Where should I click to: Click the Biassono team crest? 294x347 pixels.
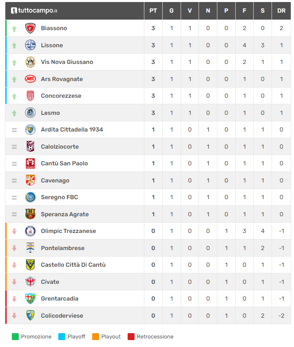(x=31, y=28)
